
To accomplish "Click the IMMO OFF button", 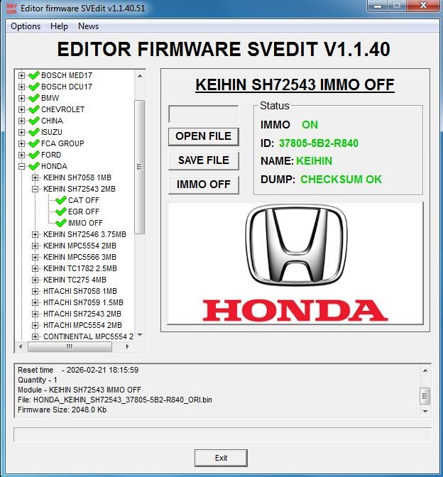I will tap(204, 185).
